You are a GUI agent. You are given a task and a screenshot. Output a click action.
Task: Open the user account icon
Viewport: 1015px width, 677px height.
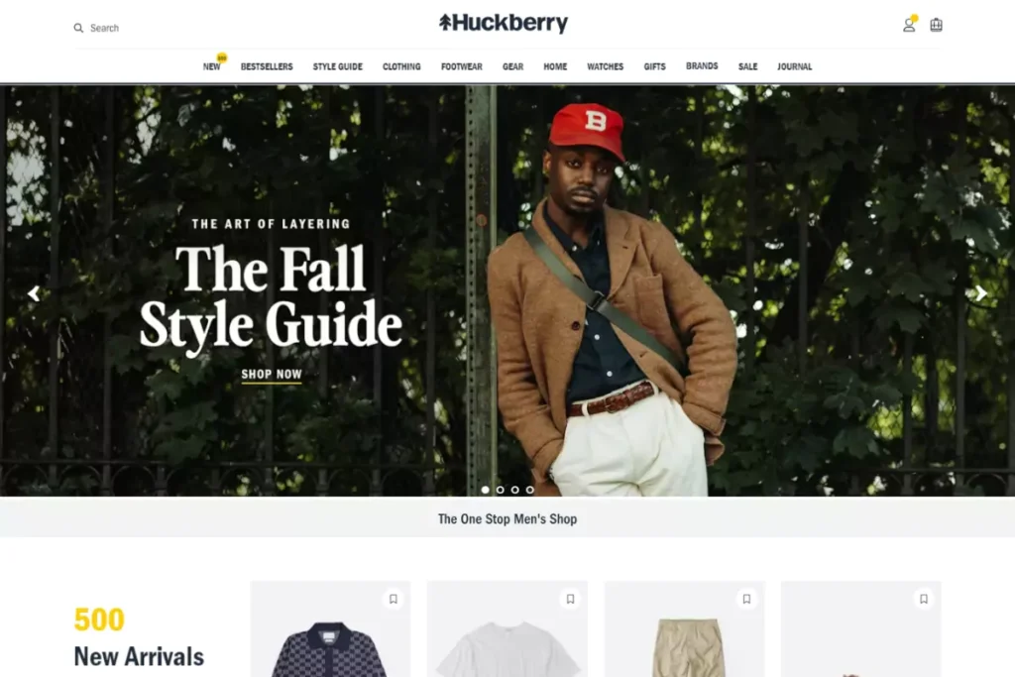point(909,25)
